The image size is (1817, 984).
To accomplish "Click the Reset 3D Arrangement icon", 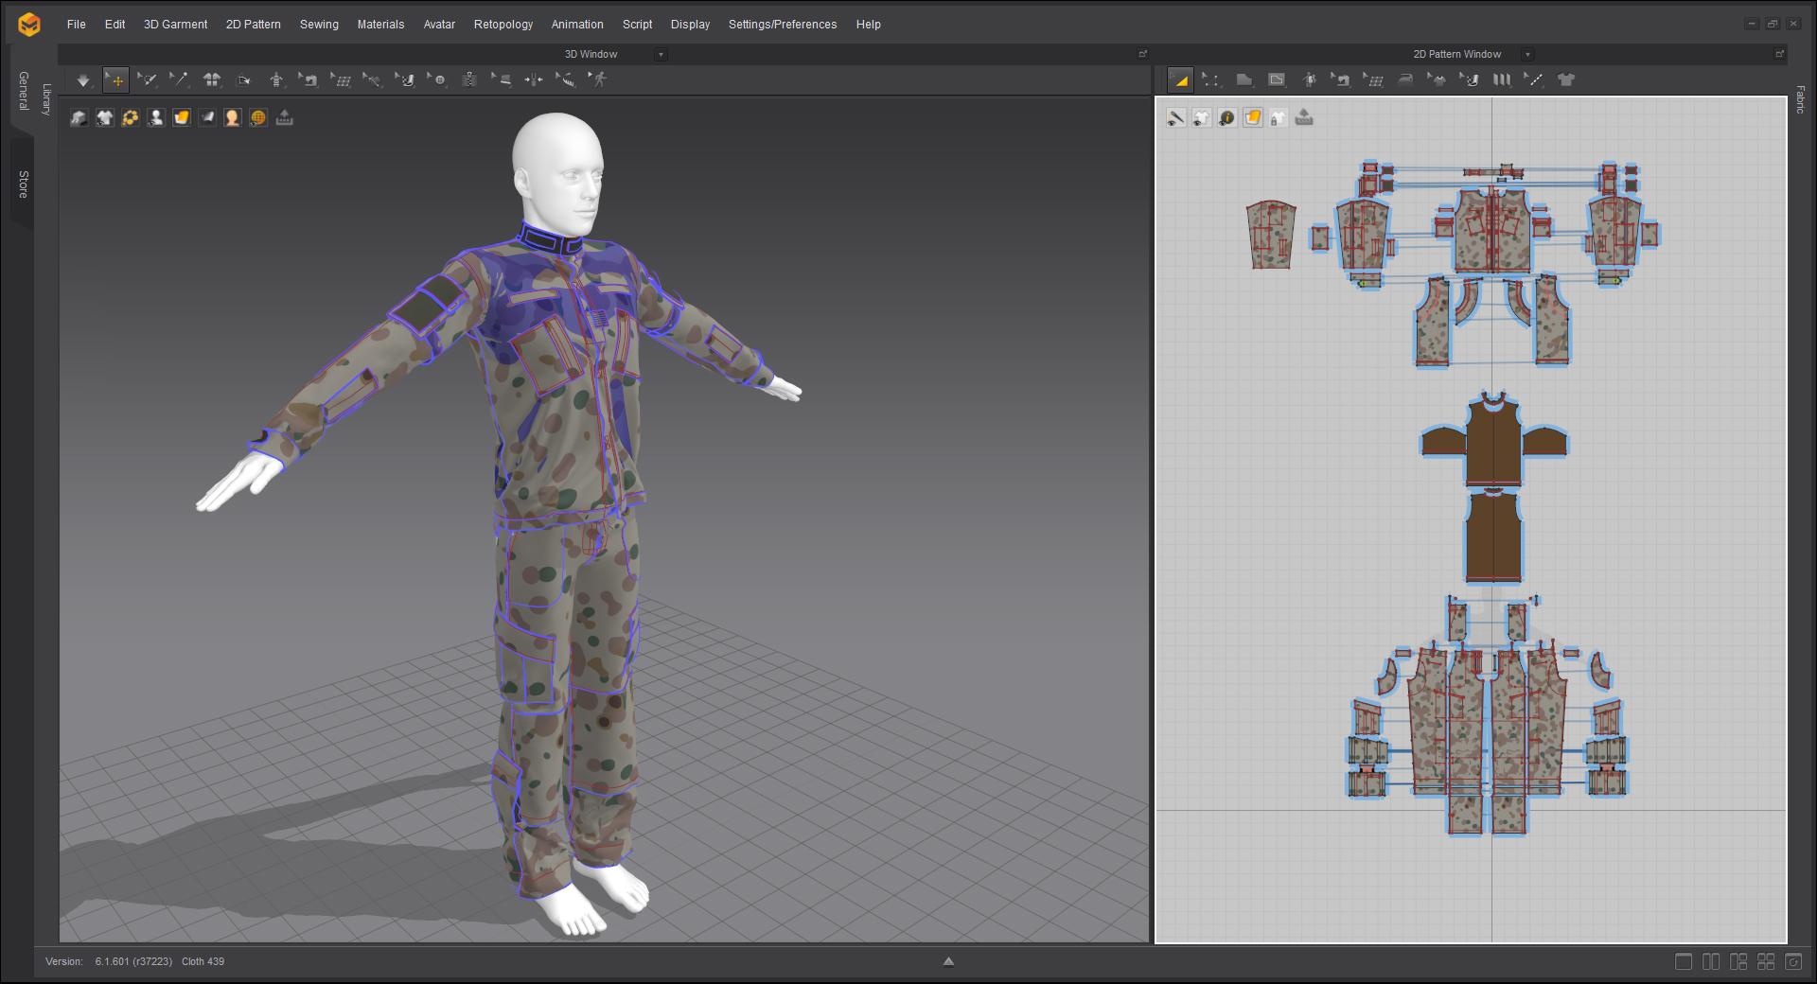I will click(244, 80).
